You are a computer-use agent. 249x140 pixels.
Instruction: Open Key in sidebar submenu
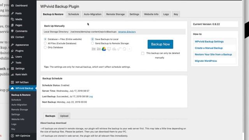tap(13, 129)
